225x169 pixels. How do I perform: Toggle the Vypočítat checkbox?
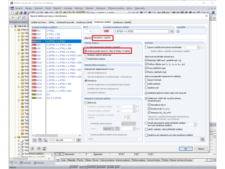point(178,31)
